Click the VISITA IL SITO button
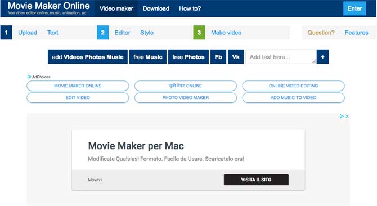The height and width of the screenshot is (206, 377). click(x=256, y=180)
